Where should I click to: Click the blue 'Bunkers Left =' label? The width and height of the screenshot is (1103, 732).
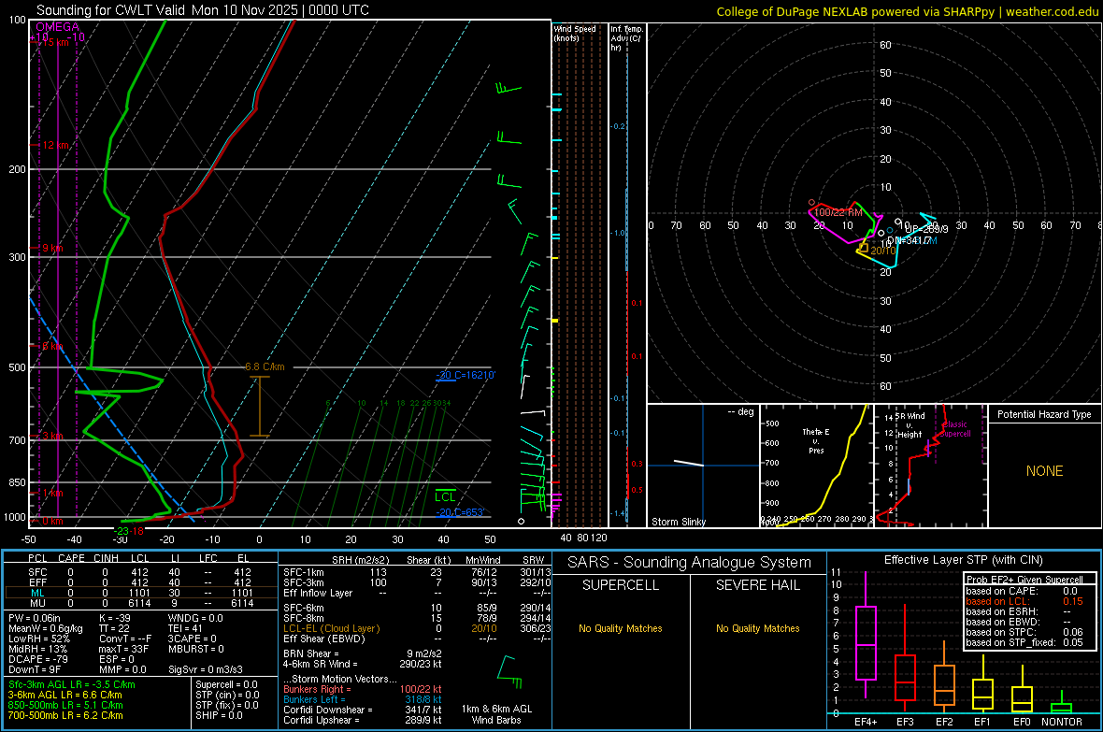pos(314,699)
